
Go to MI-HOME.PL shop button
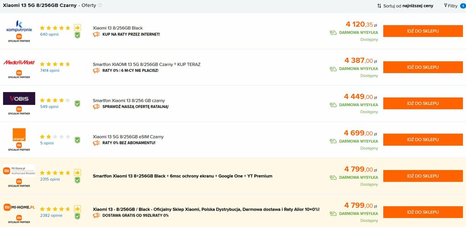tap(423, 212)
